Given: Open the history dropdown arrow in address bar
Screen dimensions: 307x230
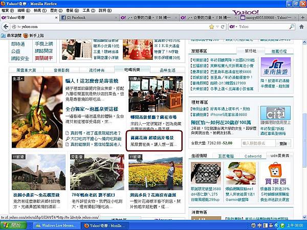Looking at the screenshot, I should (x=217, y=27).
